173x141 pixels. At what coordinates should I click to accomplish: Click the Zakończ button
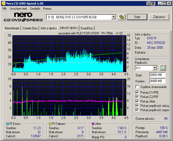(x=159, y=17)
